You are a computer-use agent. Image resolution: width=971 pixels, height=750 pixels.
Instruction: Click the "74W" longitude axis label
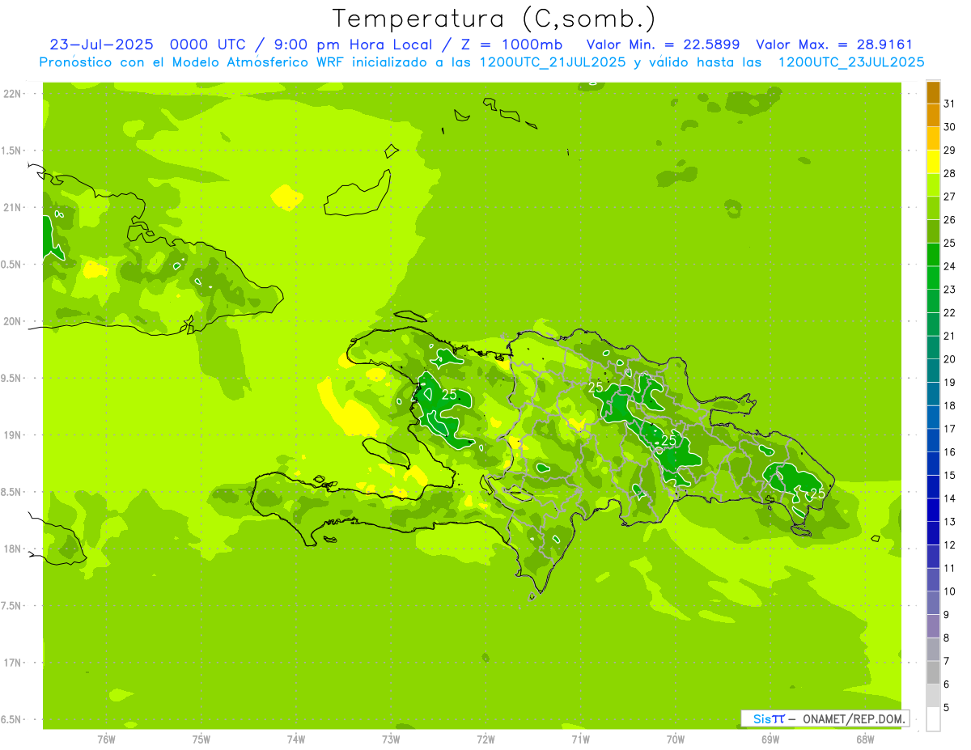295,739
